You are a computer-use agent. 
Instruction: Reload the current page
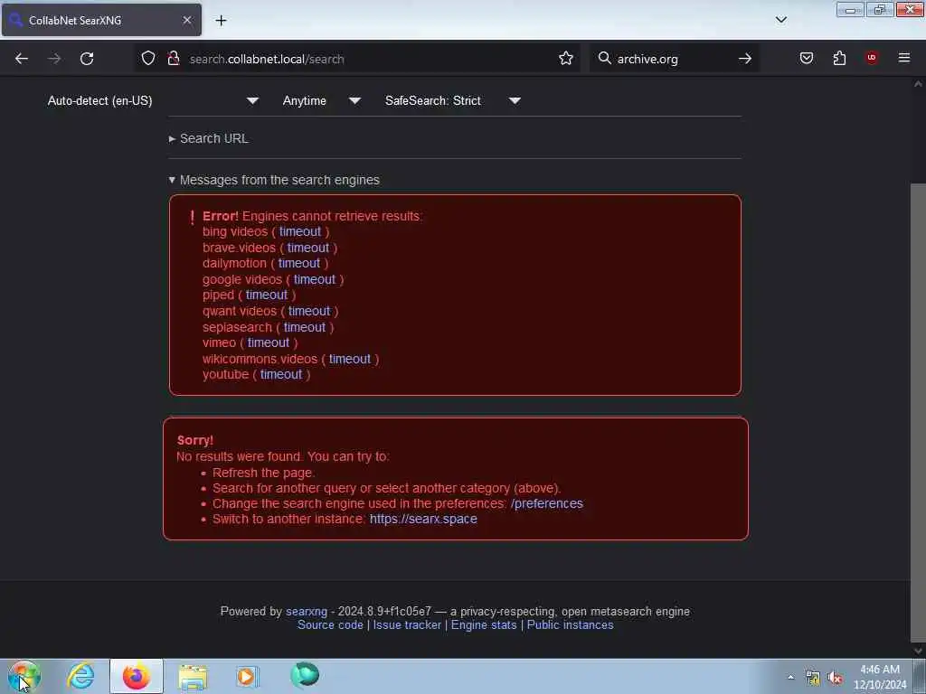pyautogui.click(x=87, y=59)
